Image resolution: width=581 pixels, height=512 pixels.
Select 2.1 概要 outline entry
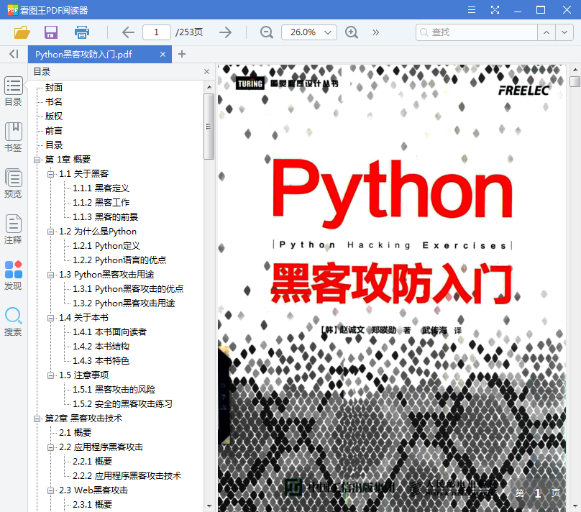point(75,433)
